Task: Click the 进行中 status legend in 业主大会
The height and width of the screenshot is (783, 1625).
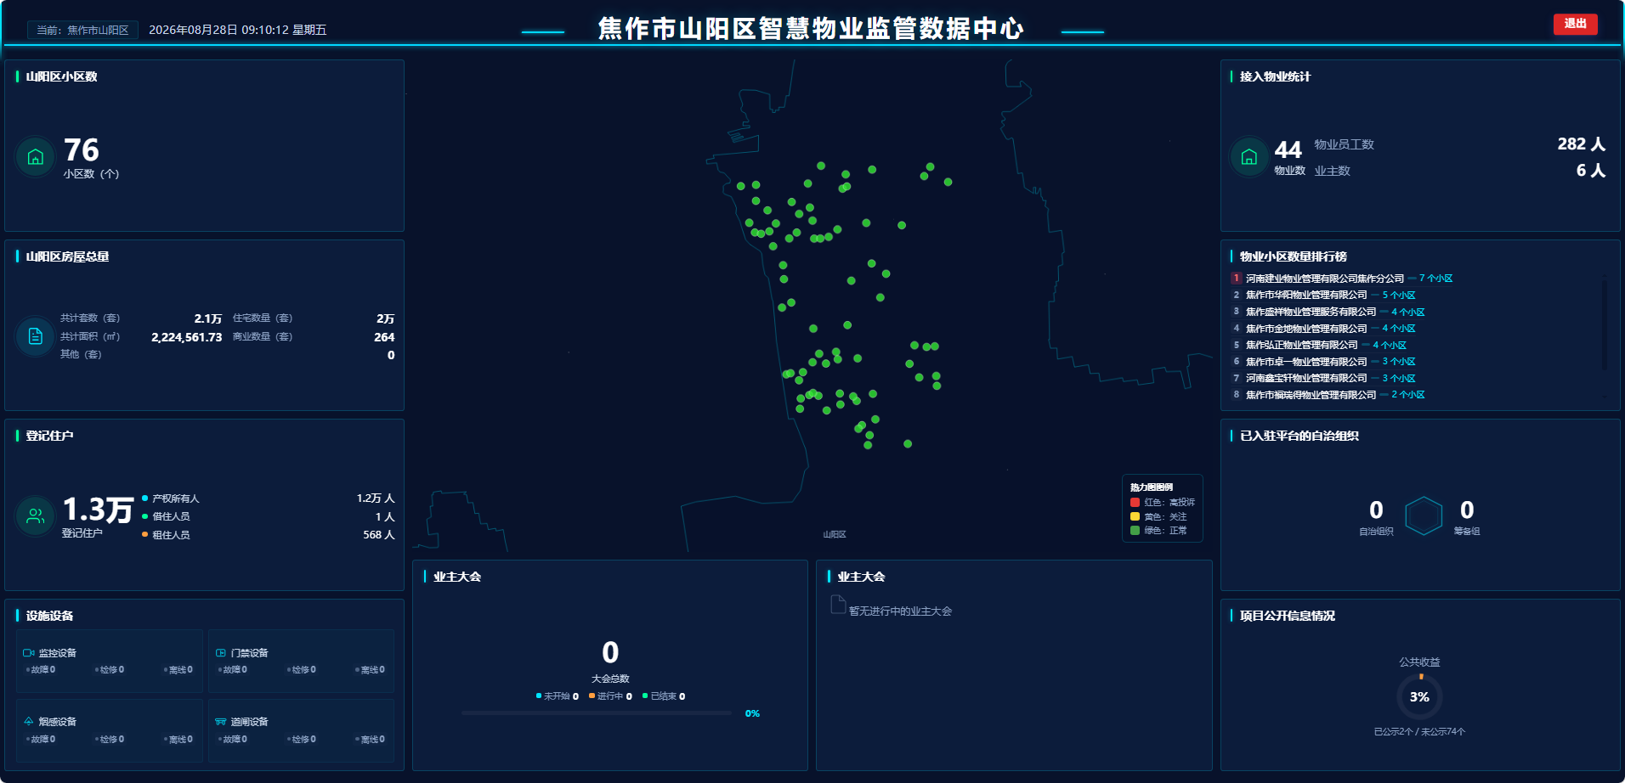Action: click(x=610, y=696)
